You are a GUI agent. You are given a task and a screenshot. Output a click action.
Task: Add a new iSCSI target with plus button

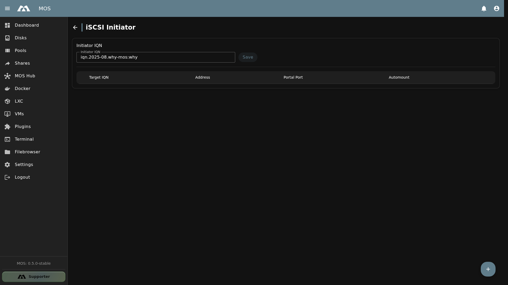pyautogui.click(x=488, y=269)
